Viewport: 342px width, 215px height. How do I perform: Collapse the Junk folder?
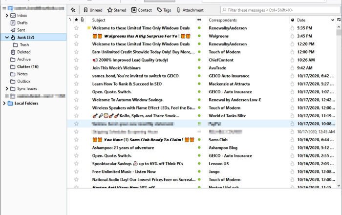coord(7,37)
